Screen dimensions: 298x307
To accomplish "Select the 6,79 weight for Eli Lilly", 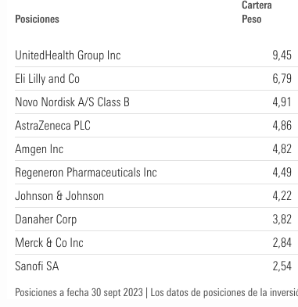I will 282,79.
